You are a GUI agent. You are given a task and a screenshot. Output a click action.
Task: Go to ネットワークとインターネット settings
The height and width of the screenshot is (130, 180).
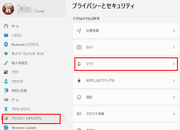(33, 54)
